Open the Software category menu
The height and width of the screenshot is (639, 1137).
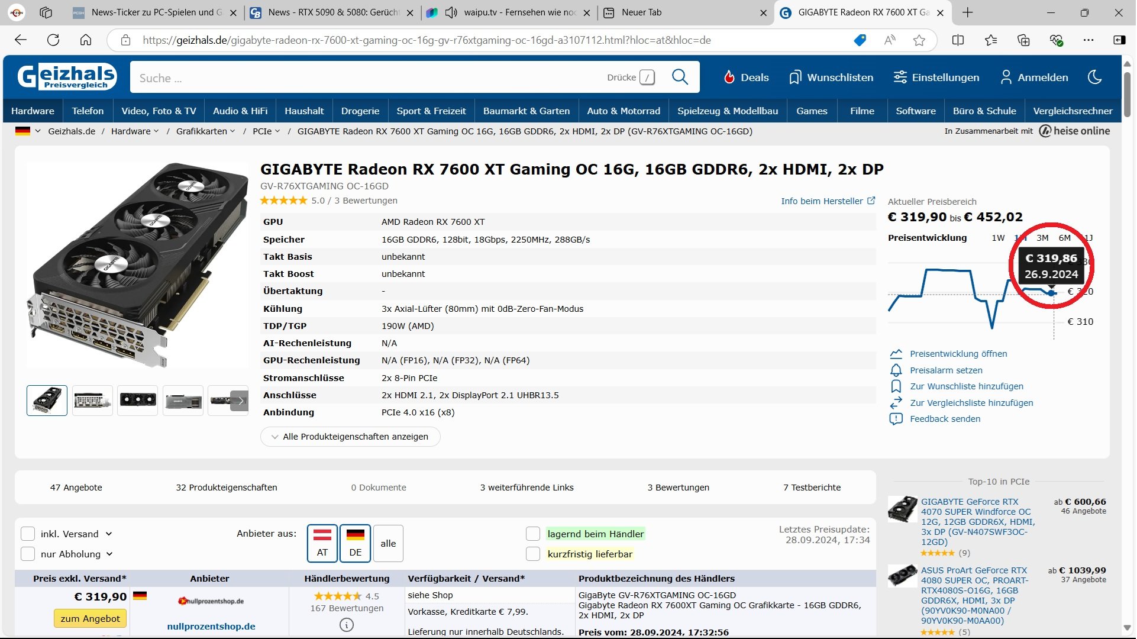pyautogui.click(x=915, y=111)
